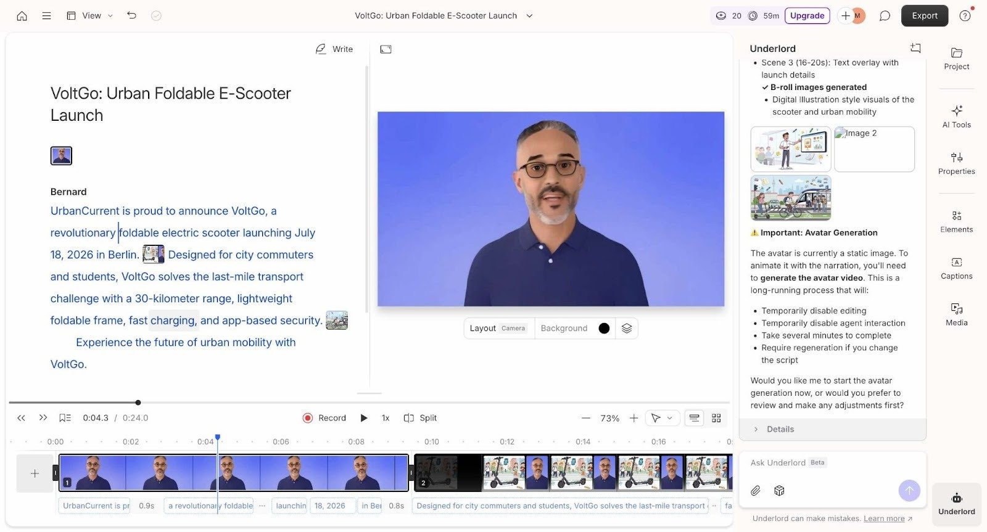This screenshot has width=987, height=532.
Task: Open the broken Image 2 thumbnail
Action: click(874, 149)
